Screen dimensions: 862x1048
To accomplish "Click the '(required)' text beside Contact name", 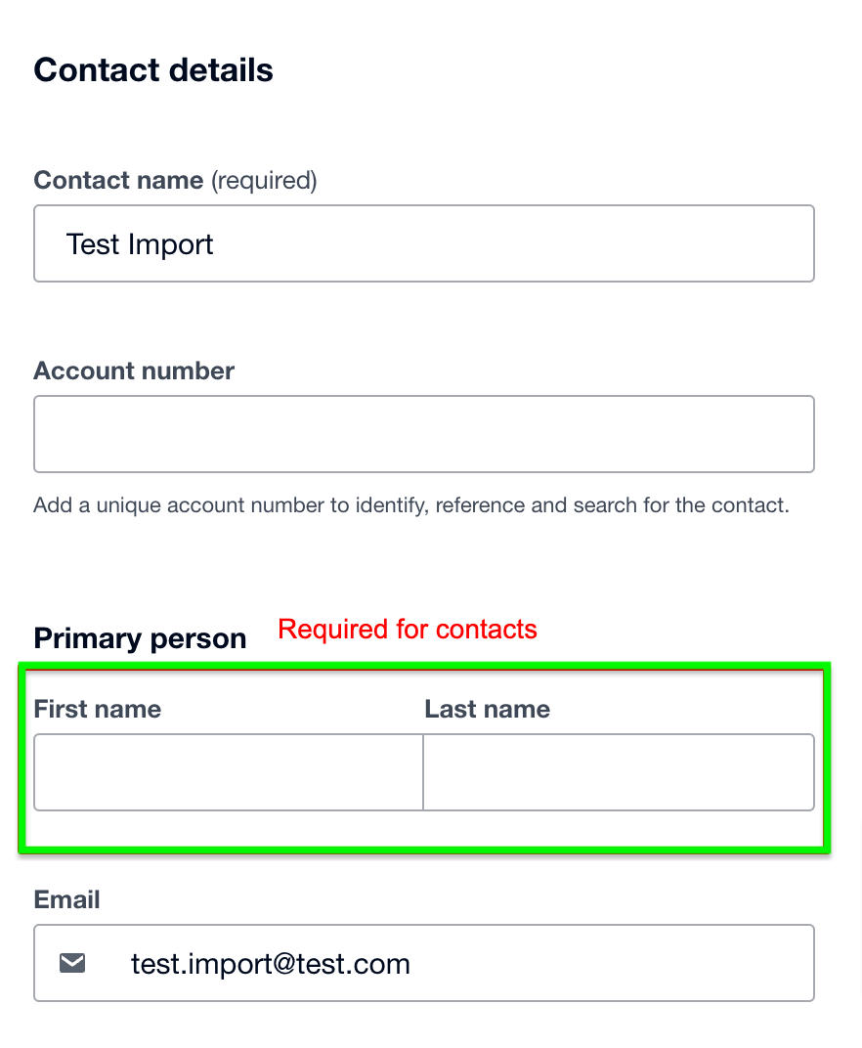I will click(x=264, y=181).
